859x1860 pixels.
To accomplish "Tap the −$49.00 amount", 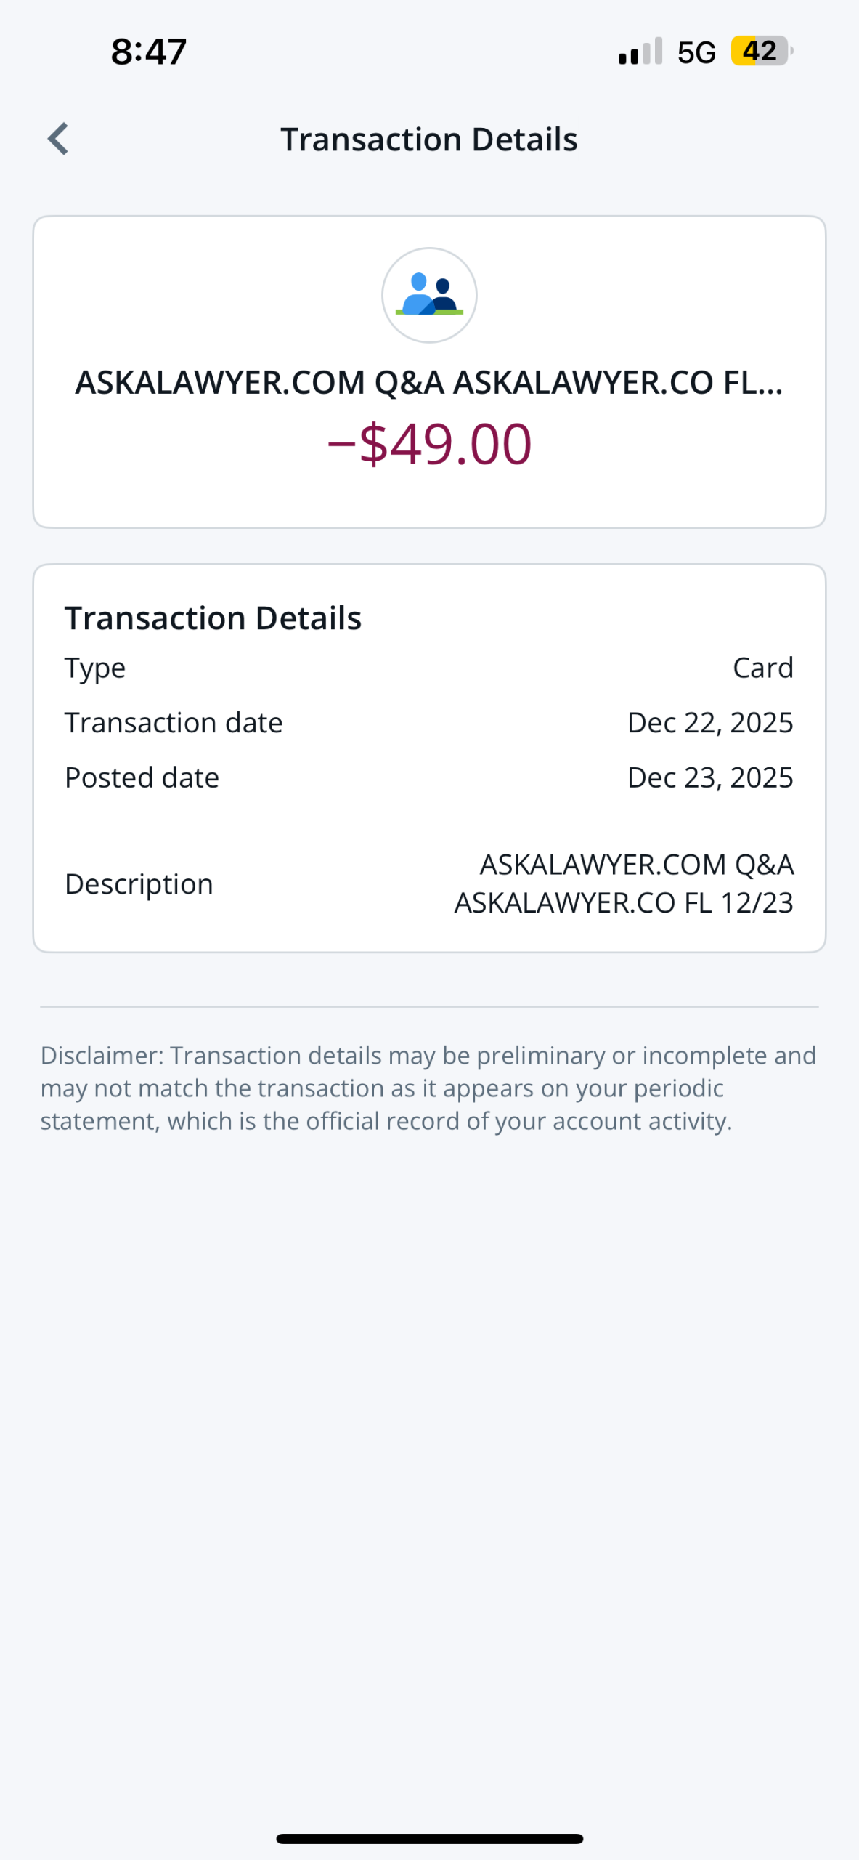I will click(429, 444).
